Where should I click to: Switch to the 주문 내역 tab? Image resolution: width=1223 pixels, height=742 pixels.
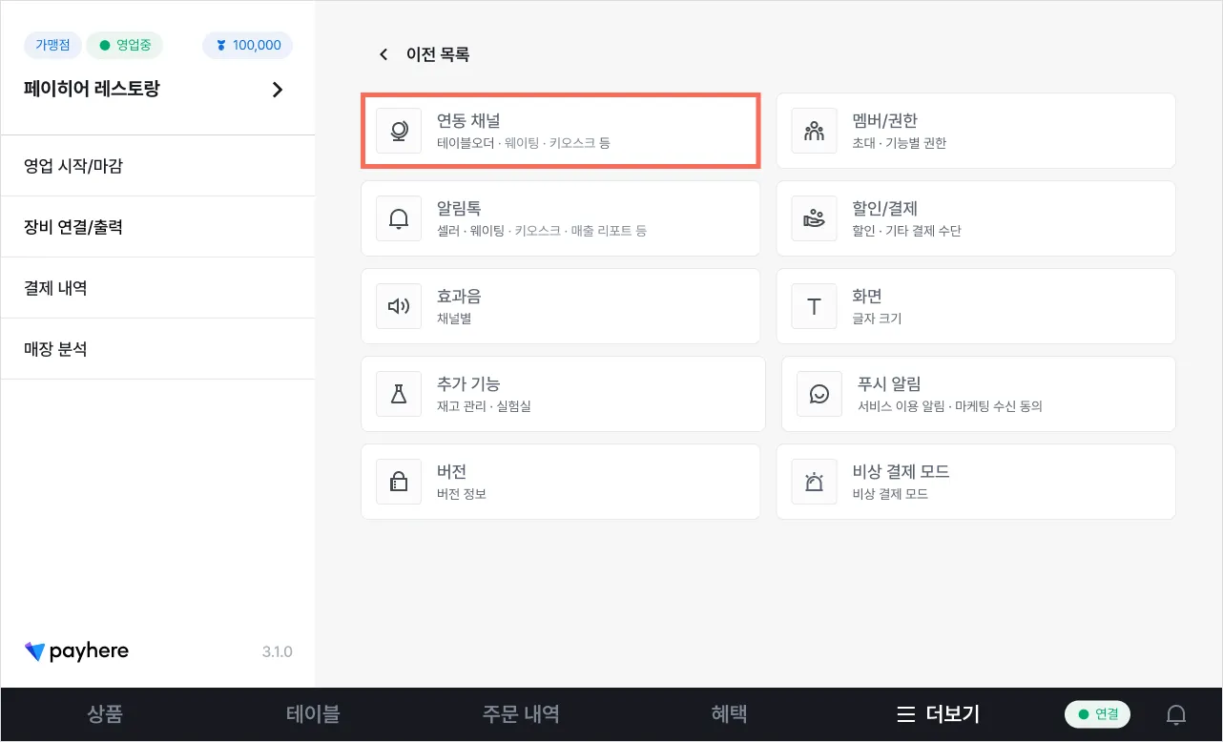(x=521, y=714)
